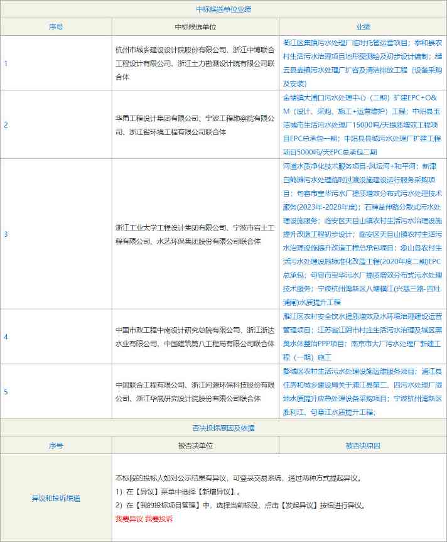
Task: Click the 浙江工业大学工程设计集团 consortium cell
Action: point(195,234)
